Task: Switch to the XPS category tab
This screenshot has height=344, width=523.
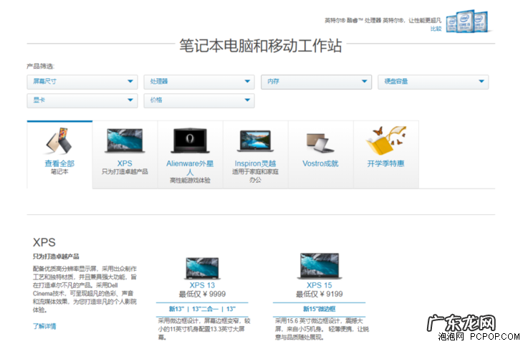Action: (125, 155)
